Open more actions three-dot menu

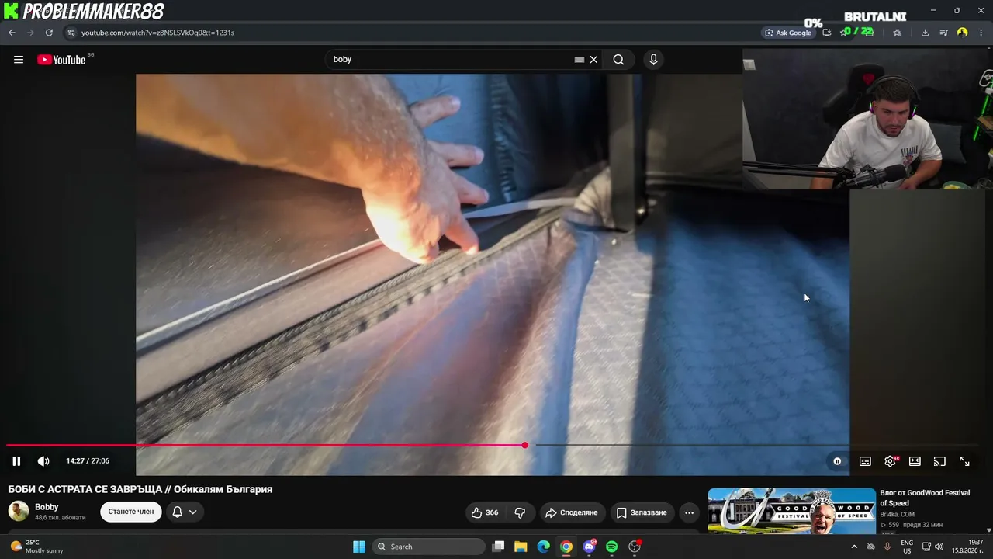point(689,512)
